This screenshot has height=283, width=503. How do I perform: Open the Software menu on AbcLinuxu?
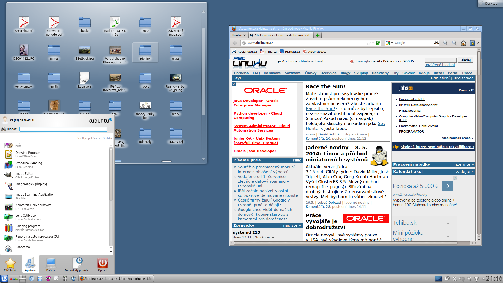tap(293, 73)
